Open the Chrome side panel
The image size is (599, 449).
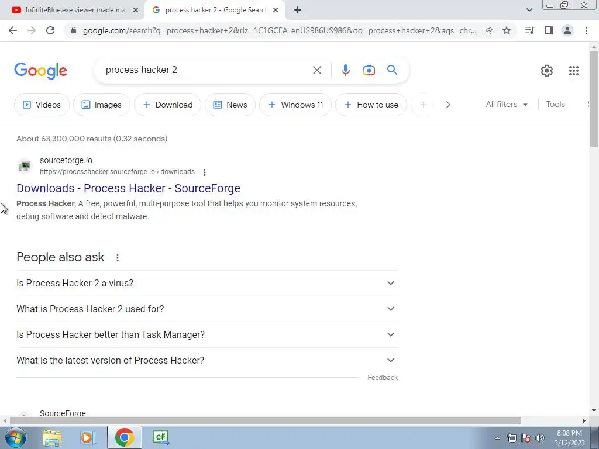549,30
